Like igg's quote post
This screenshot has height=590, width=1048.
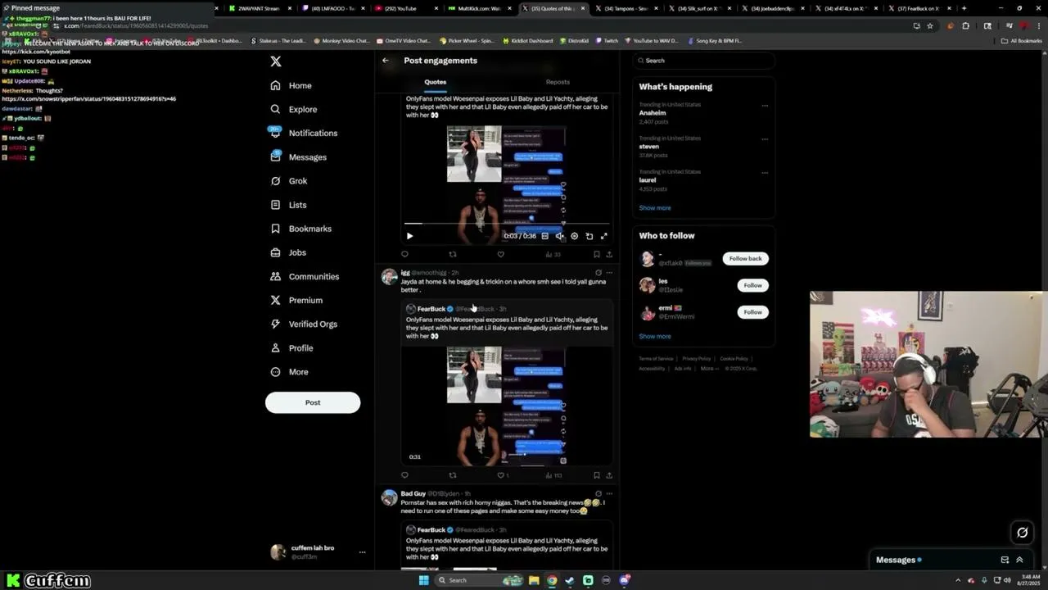coord(501,475)
